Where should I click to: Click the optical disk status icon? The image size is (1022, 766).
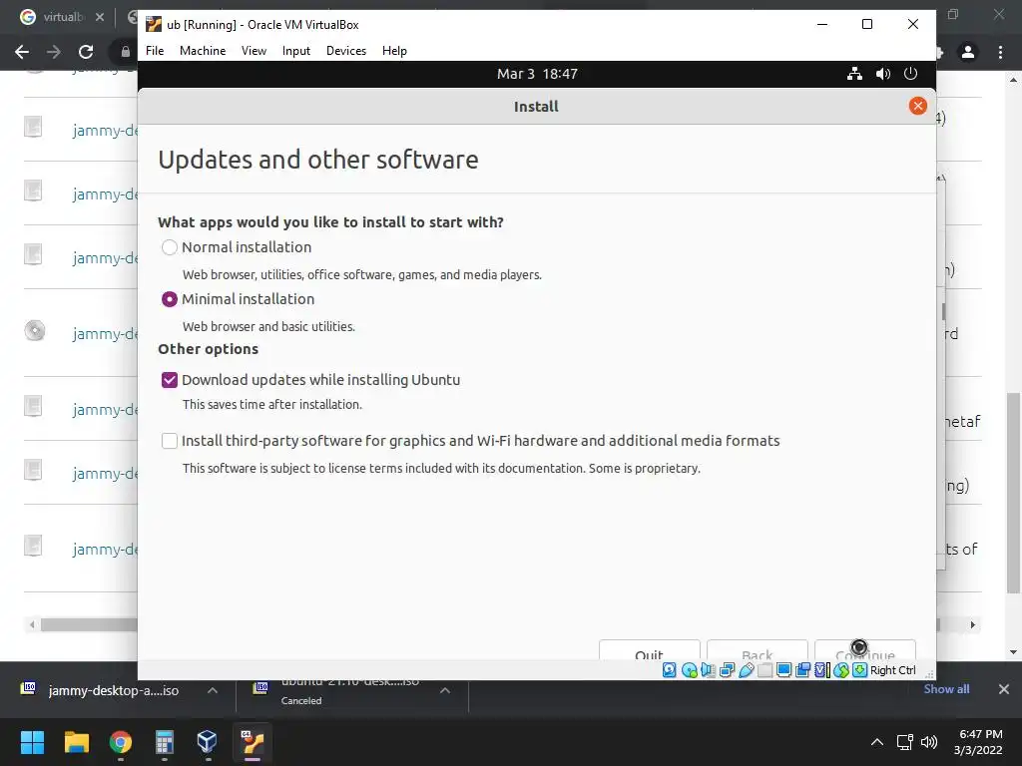tap(689, 670)
